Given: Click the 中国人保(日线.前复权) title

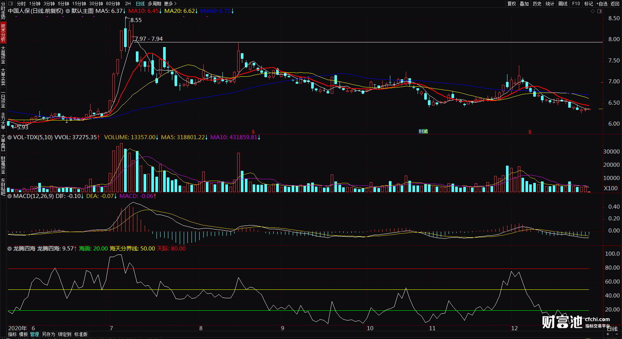Looking at the screenshot, I should point(36,11).
